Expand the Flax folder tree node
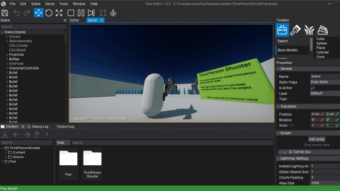This screenshot has height=191, width=340. (x=3, y=162)
